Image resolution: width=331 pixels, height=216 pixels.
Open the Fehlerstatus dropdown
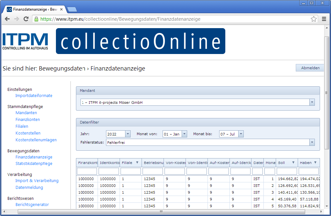point(312,142)
